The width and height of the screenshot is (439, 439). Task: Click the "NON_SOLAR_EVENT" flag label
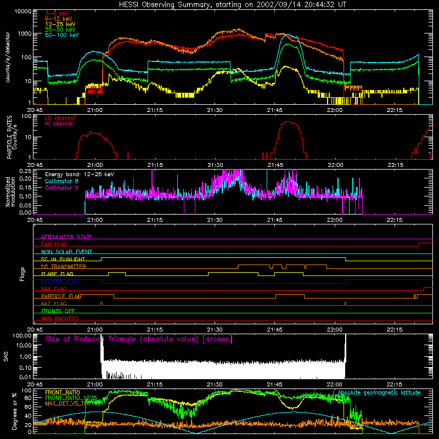point(66,252)
